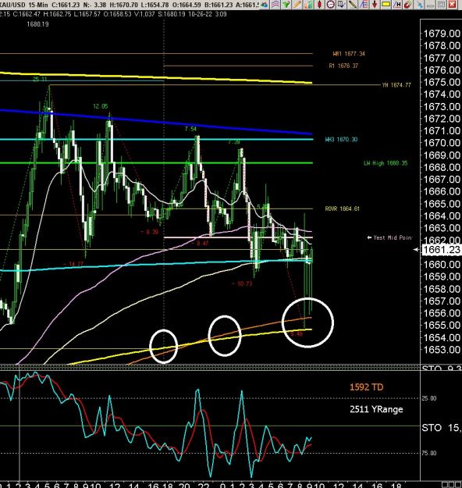The height and width of the screenshot is (488, 462).
Task: Click the bar chart icon in toolbar
Action: [308, 4]
